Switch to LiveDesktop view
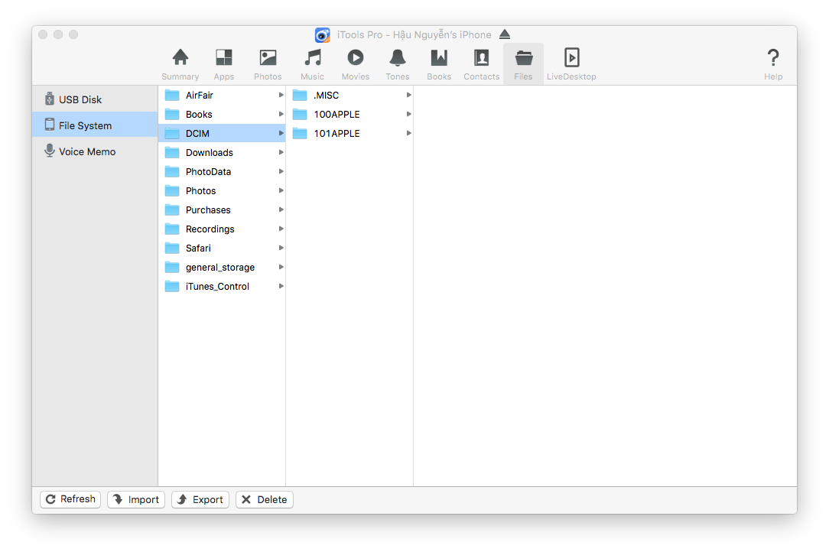The width and height of the screenshot is (829, 552). [571, 63]
